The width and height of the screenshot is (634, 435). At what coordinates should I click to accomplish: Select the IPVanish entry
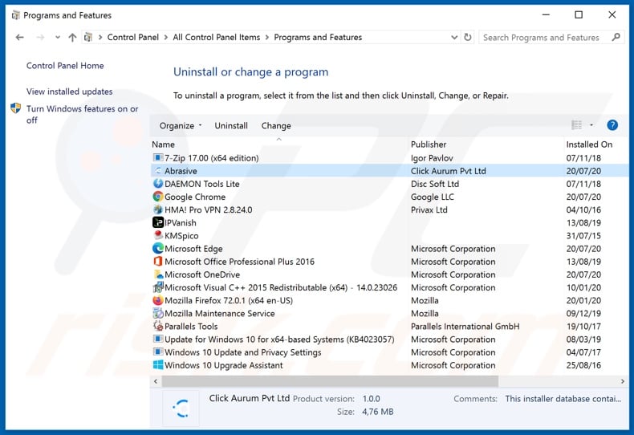tap(181, 222)
